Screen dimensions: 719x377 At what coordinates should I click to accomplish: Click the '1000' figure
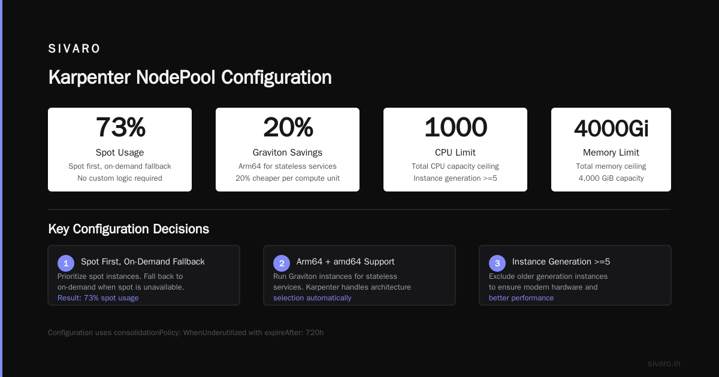pyautogui.click(x=455, y=127)
